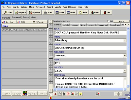Click letter A in the alphabet index
Viewport: 131px width, 100px height.
(x=51, y=25)
